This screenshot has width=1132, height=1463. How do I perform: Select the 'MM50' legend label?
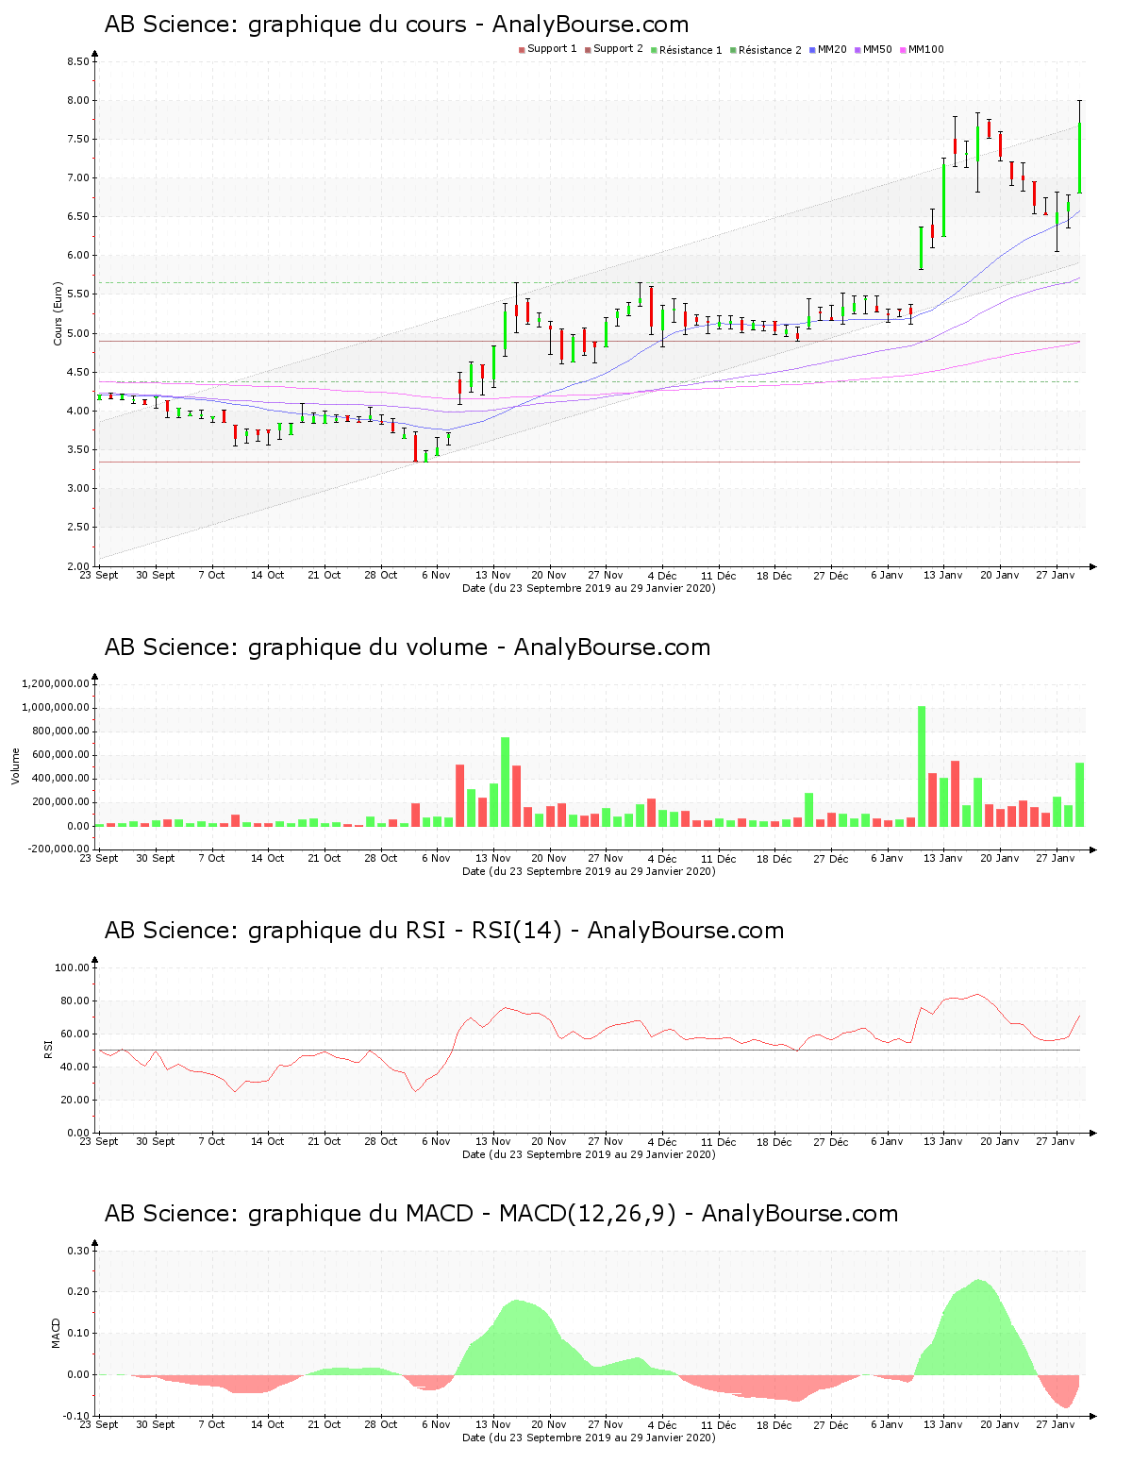coord(877,49)
